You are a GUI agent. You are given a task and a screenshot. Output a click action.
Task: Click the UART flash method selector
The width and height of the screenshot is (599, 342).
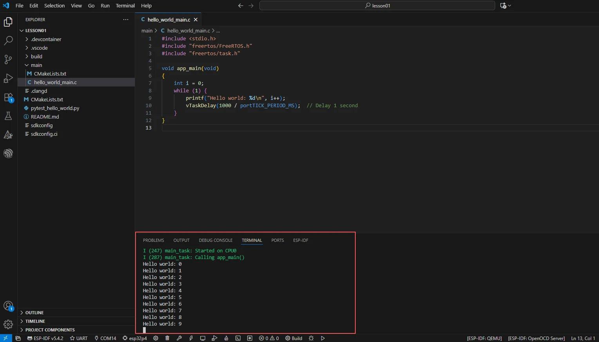click(79, 338)
